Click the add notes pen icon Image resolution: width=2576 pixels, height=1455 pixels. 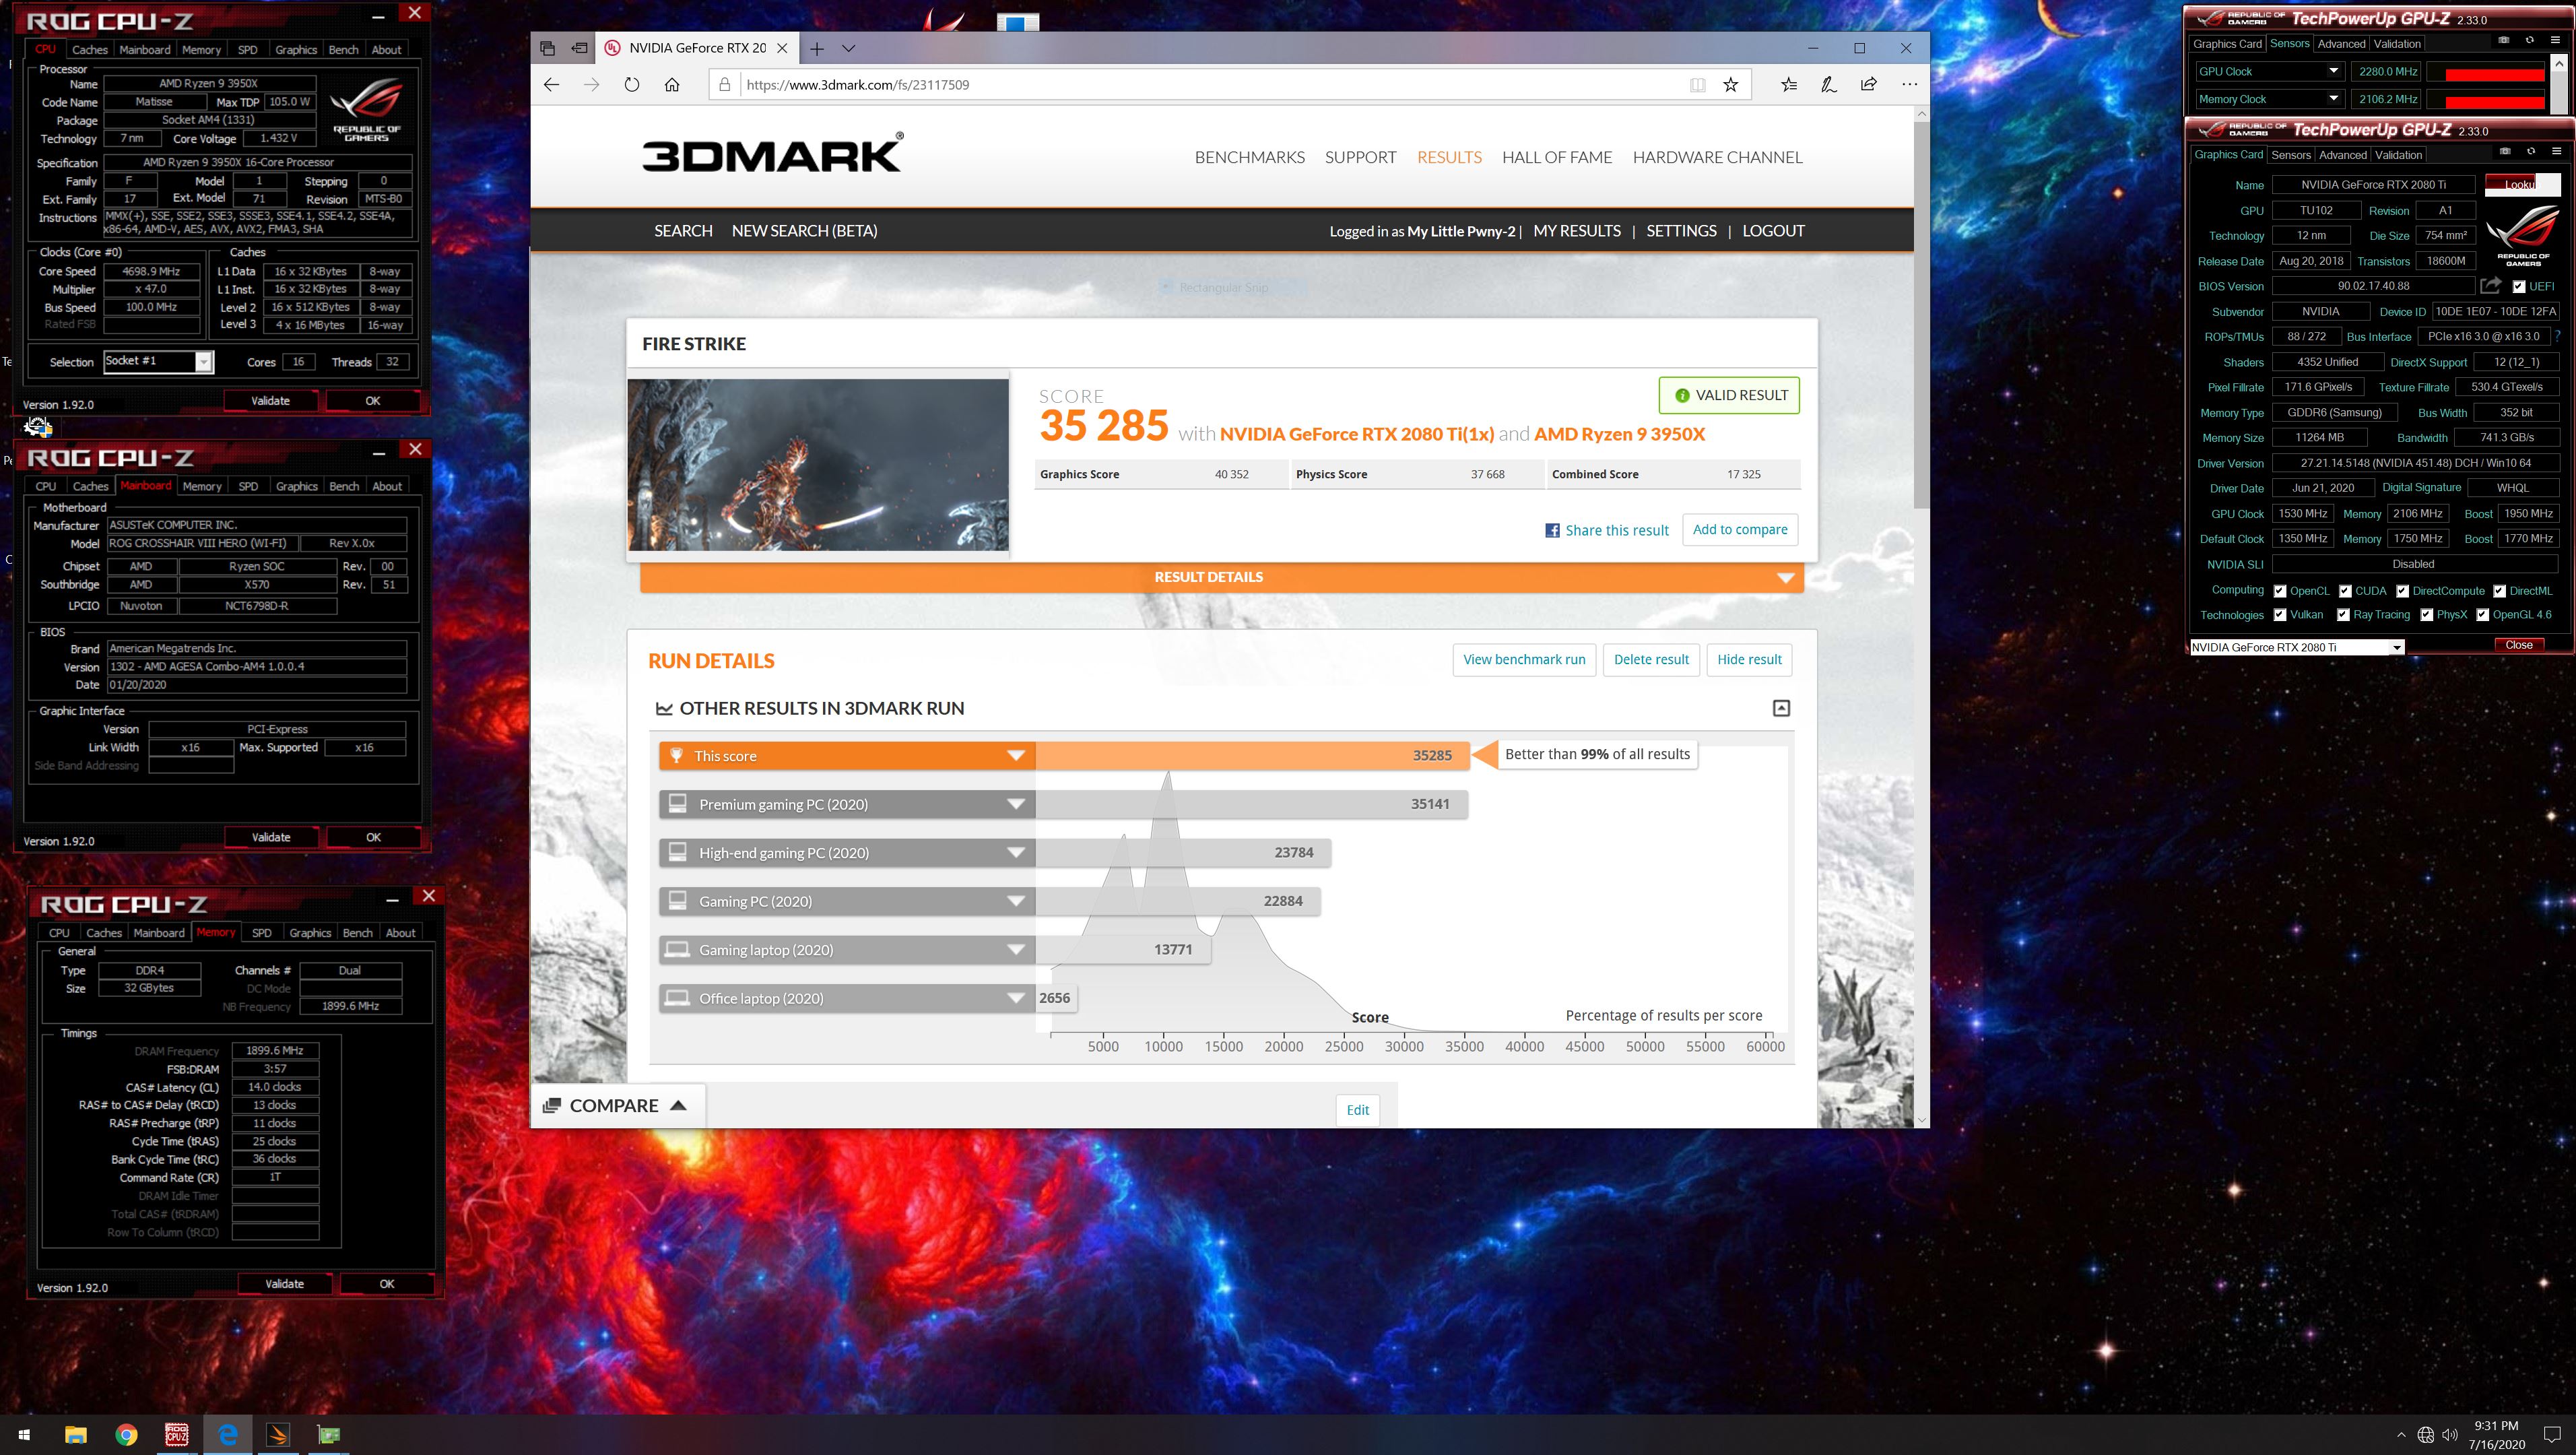1828,85
